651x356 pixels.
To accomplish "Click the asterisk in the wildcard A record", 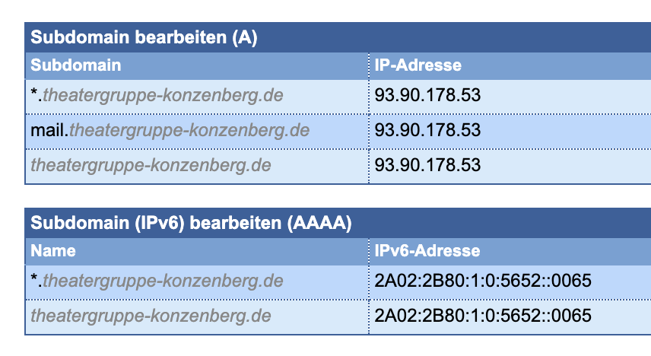I will (x=34, y=94).
